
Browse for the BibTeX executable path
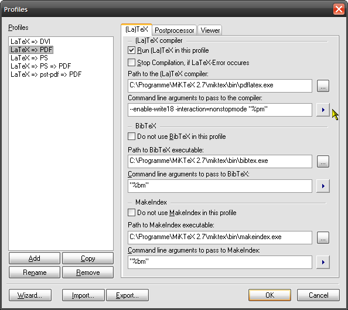point(323,161)
